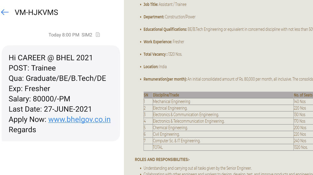Viewport: 313px width, 175px height.
Task: Open the www.bhelgov.co.in link
Action: pos(79,120)
